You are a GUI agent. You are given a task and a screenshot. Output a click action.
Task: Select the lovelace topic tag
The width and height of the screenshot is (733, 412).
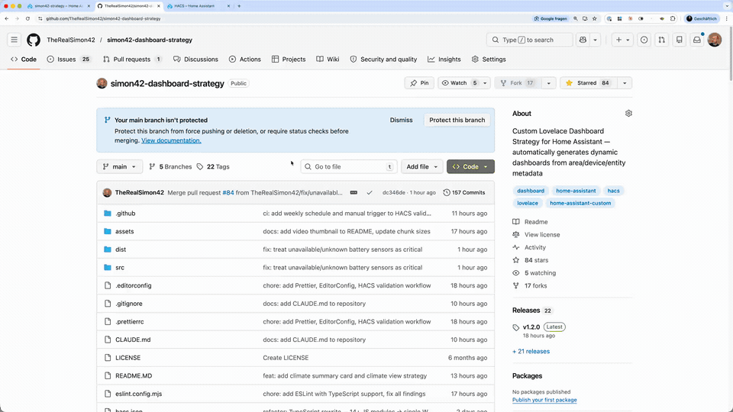click(528, 203)
